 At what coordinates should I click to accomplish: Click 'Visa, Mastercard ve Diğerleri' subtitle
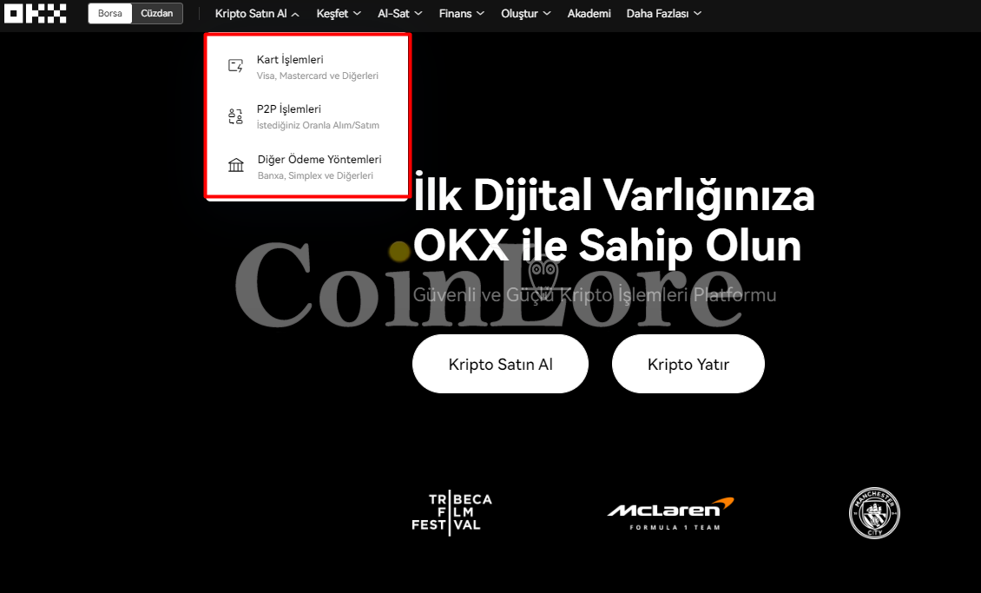[x=317, y=76]
